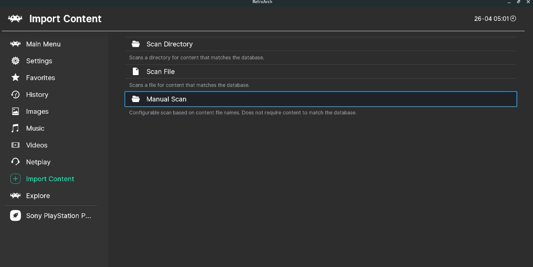Open the Main Menu tab
533x267 pixels.
click(x=43, y=44)
